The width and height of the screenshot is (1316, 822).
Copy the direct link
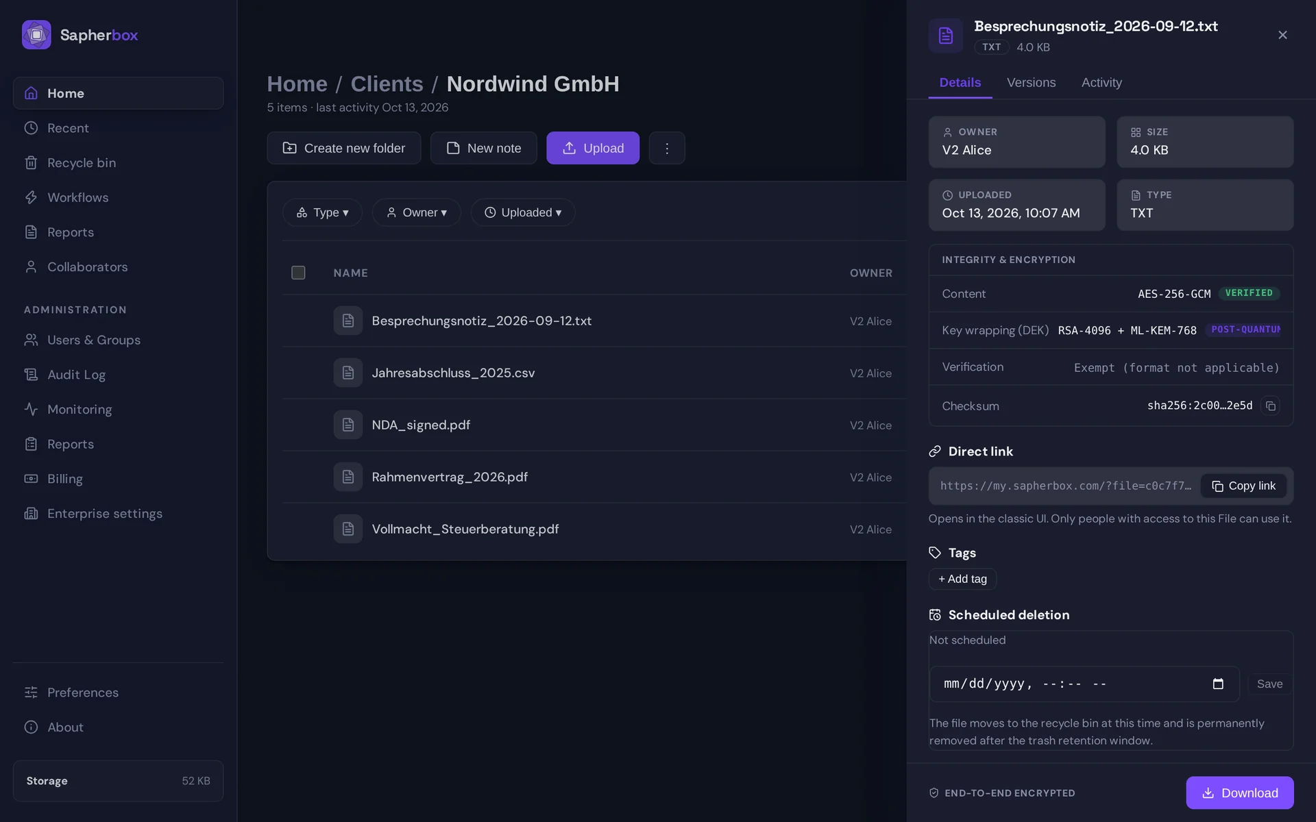coord(1243,486)
